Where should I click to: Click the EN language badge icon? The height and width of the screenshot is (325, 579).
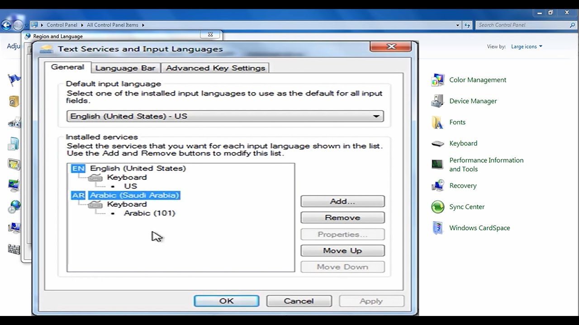coord(78,168)
